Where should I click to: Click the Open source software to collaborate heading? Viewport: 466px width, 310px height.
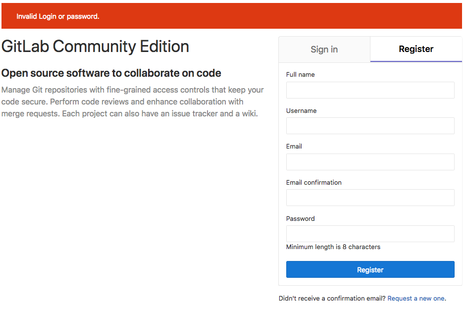[x=111, y=73]
